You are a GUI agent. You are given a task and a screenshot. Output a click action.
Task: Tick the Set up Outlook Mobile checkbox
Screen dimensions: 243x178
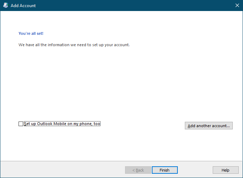(x=21, y=124)
